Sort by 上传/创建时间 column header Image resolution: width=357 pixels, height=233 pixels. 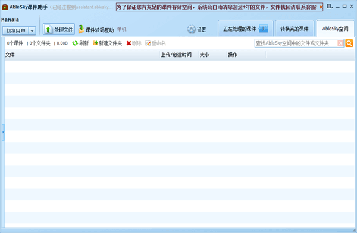coord(176,55)
